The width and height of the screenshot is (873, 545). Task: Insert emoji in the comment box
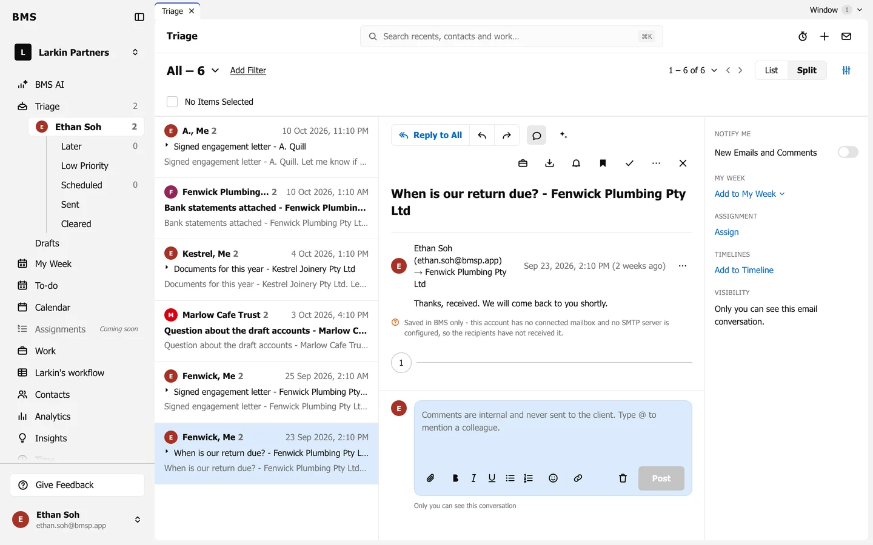pos(553,478)
